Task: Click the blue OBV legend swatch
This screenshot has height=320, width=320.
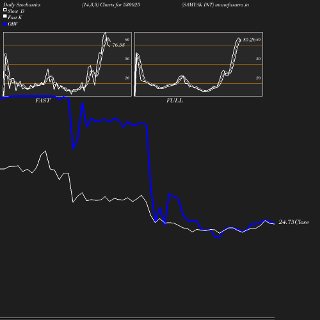Action: tap(5, 24)
